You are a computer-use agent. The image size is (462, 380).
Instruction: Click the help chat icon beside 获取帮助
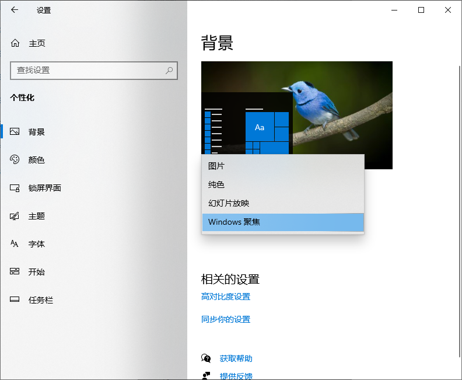coord(206,358)
